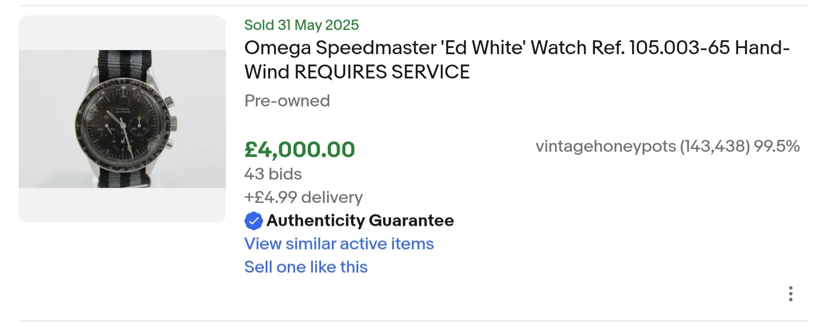The width and height of the screenshot is (827, 327).
Task: Click the 43 bids count
Action: coord(272,174)
